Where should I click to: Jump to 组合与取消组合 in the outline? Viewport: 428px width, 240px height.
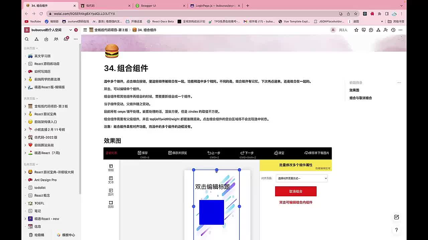pyautogui.click(x=360, y=98)
